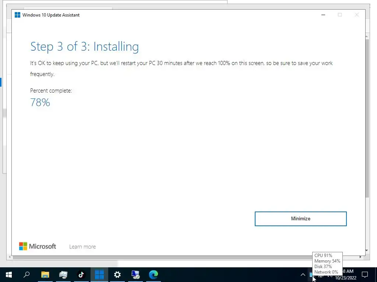
Task: Open taskbar search magnifier
Action: coord(27,275)
